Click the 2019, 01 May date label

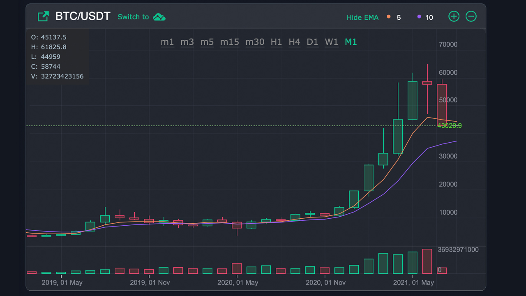(x=62, y=283)
